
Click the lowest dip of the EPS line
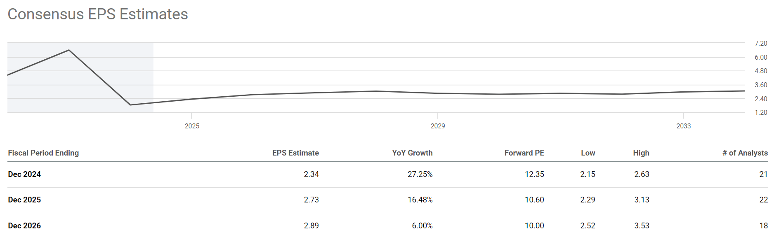pos(130,105)
